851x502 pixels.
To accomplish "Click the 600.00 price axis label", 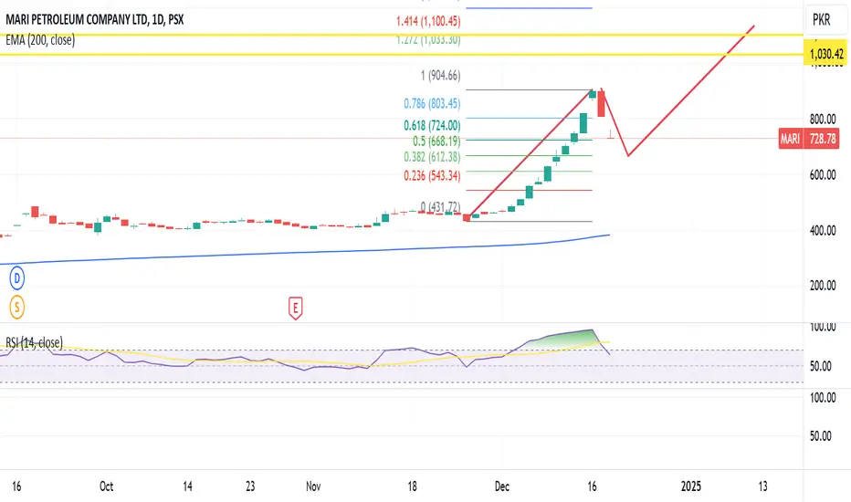I will pyautogui.click(x=823, y=174).
